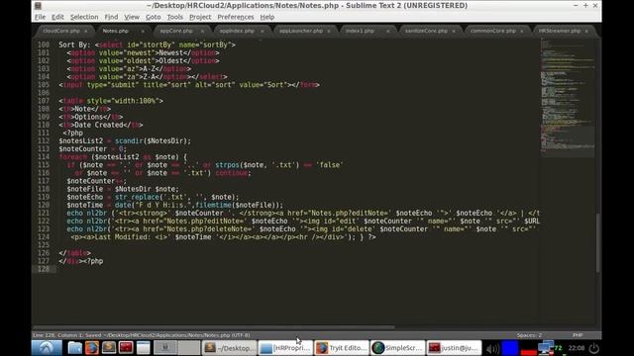Click the 'Sort By:' text on line 100
The width and height of the screenshot is (634, 356).
[75, 44]
